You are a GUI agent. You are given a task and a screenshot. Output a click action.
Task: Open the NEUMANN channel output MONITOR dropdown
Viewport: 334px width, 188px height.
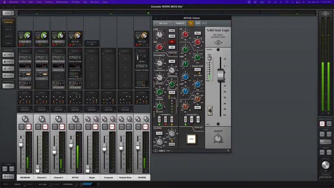25,109
